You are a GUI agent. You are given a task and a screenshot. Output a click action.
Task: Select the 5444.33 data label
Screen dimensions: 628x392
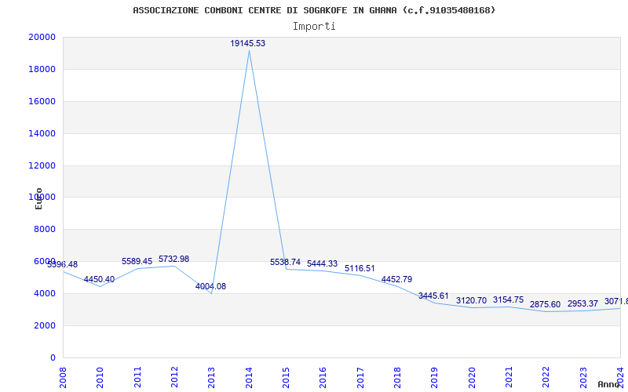[x=323, y=263]
